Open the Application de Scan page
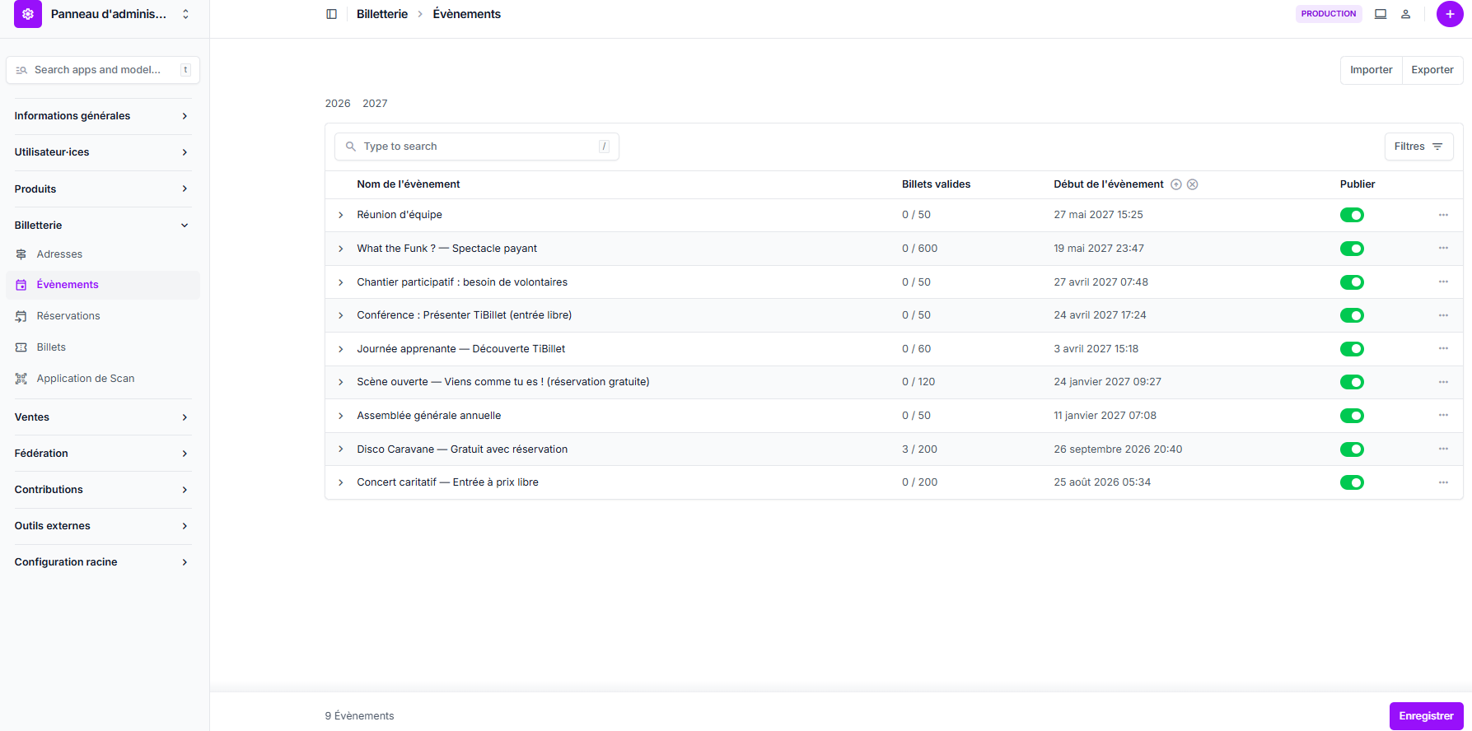The height and width of the screenshot is (731, 1472). tap(85, 379)
